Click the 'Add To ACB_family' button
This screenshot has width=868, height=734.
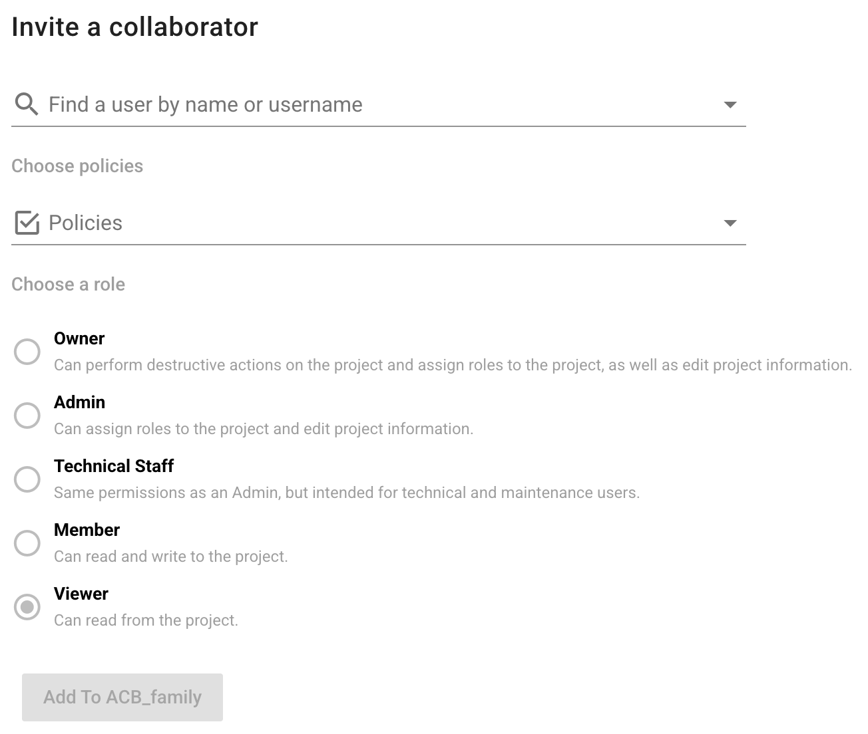[122, 697]
